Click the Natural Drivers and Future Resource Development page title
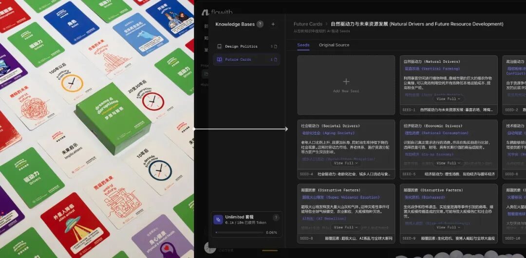 [x=417, y=24]
